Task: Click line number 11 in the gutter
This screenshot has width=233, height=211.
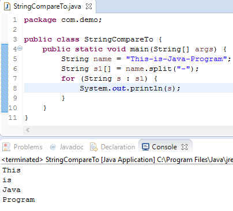Action: [x=13, y=118]
